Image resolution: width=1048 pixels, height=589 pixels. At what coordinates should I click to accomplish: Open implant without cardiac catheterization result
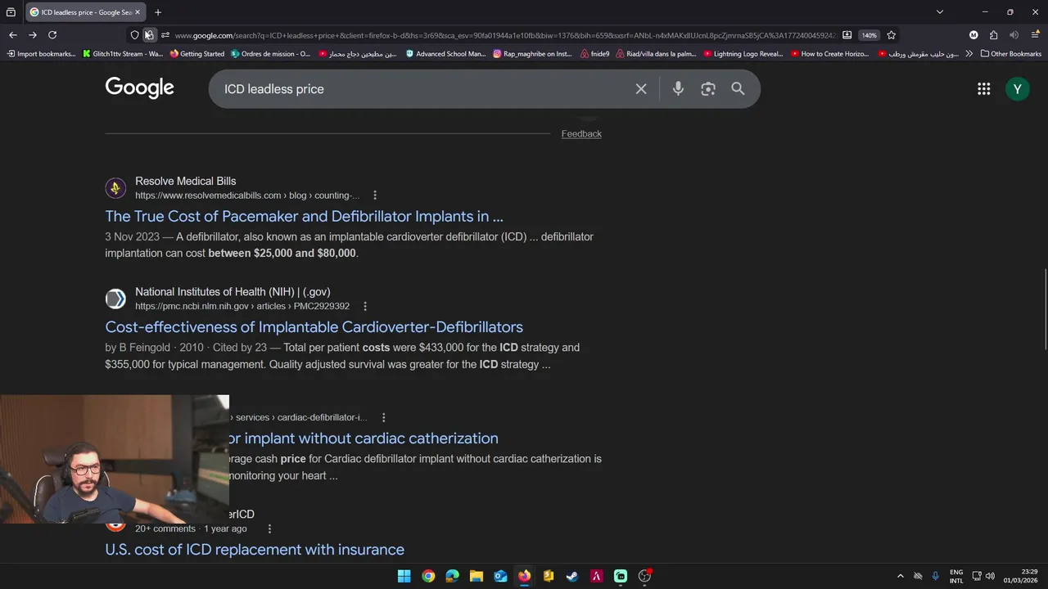(x=364, y=438)
